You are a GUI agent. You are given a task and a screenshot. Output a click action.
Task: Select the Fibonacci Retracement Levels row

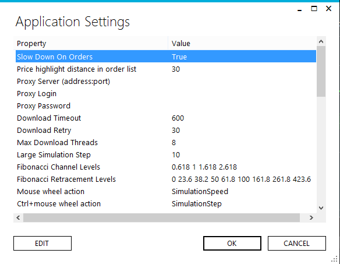click(166, 179)
